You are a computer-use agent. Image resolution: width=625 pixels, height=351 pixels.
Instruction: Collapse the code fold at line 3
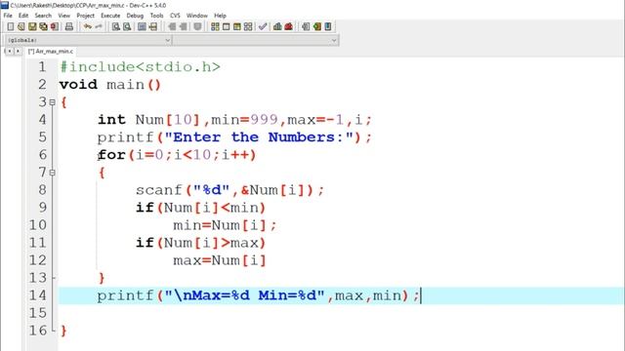point(52,102)
